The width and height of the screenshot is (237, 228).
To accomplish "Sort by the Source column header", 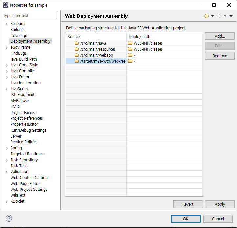I will (x=96, y=36).
